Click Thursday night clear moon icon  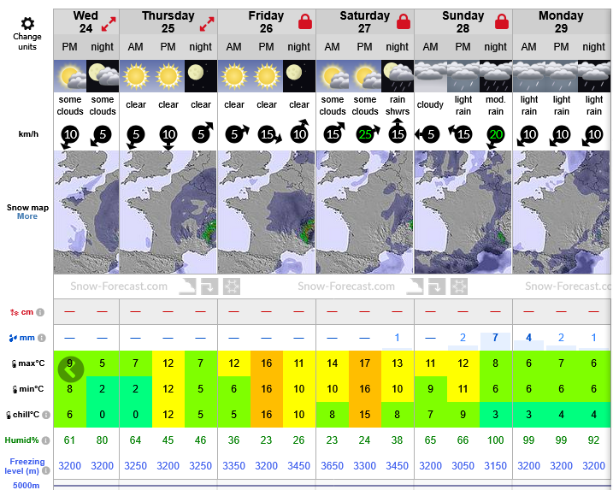tap(201, 76)
